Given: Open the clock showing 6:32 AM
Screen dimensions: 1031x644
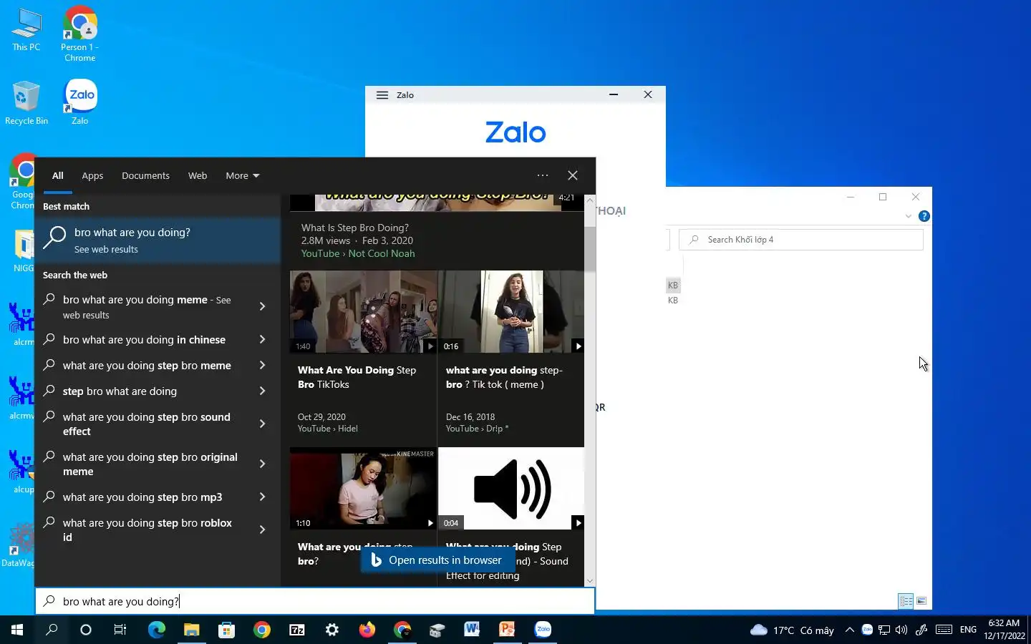Looking at the screenshot, I should [x=1004, y=630].
